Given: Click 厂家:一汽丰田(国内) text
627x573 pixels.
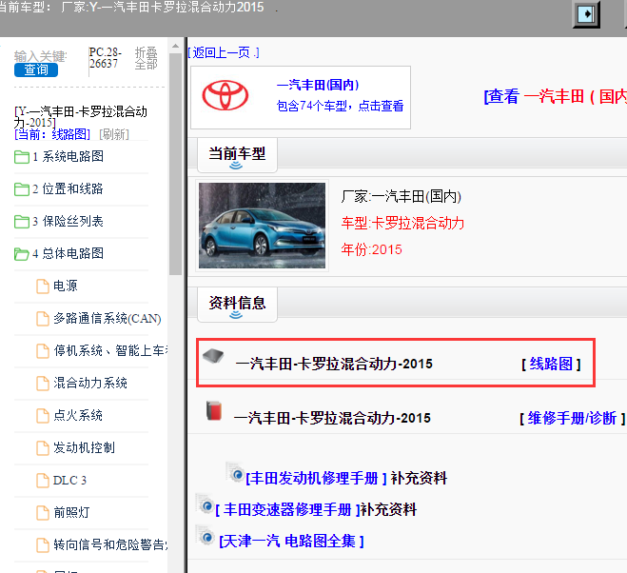Looking at the screenshot, I should [x=402, y=196].
